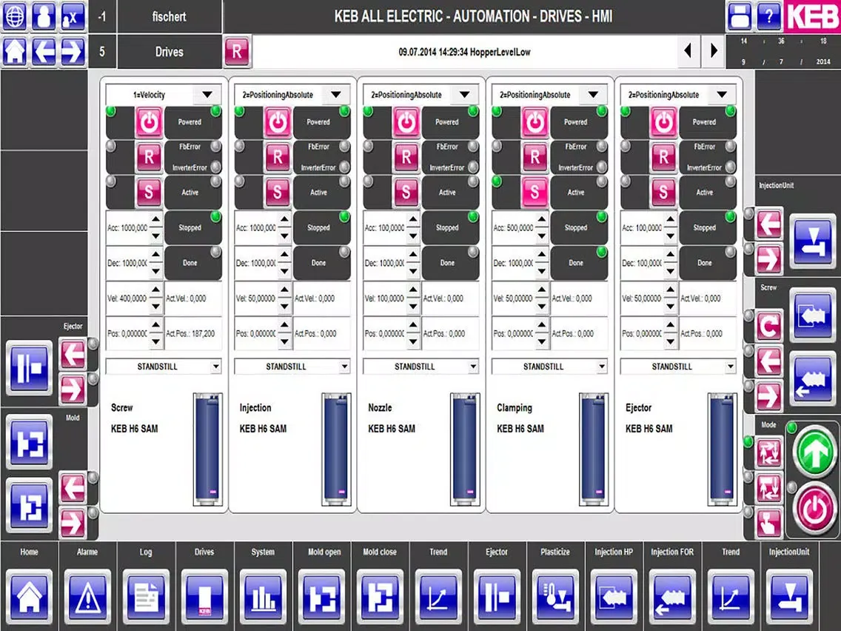Open Alarme page from bottom bar
Viewport: 841px width, 631px height.
(87, 596)
